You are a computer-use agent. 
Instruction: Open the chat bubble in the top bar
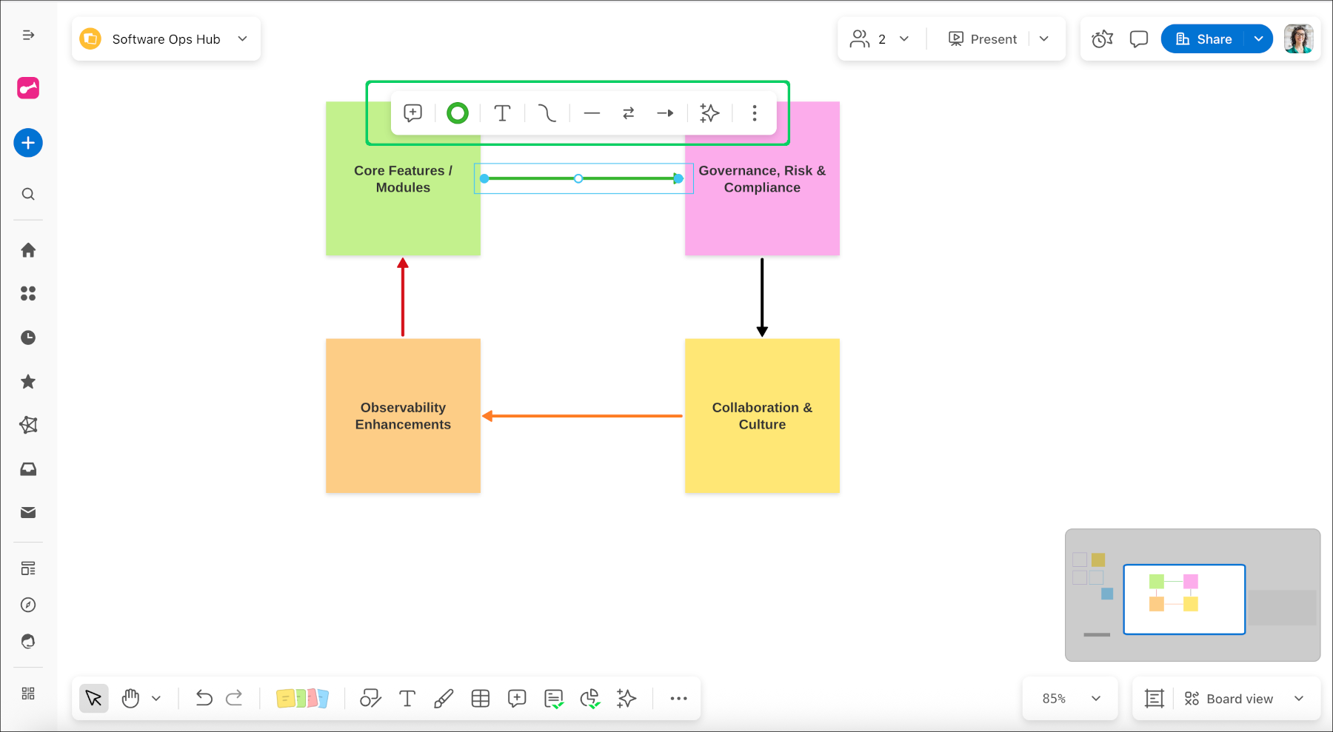[x=1138, y=38]
